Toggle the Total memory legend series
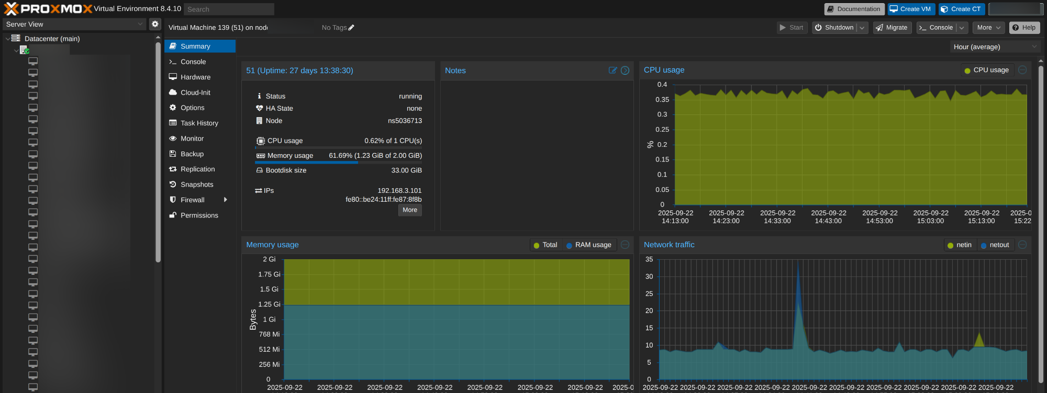 [x=545, y=245]
